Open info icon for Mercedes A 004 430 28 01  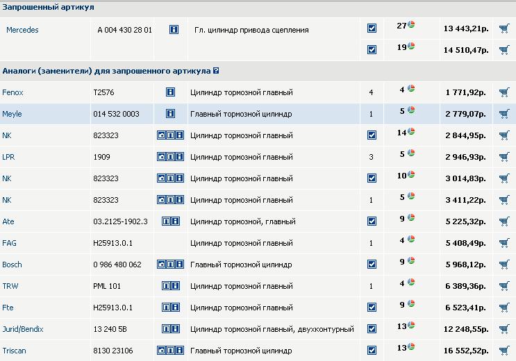pos(174,30)
